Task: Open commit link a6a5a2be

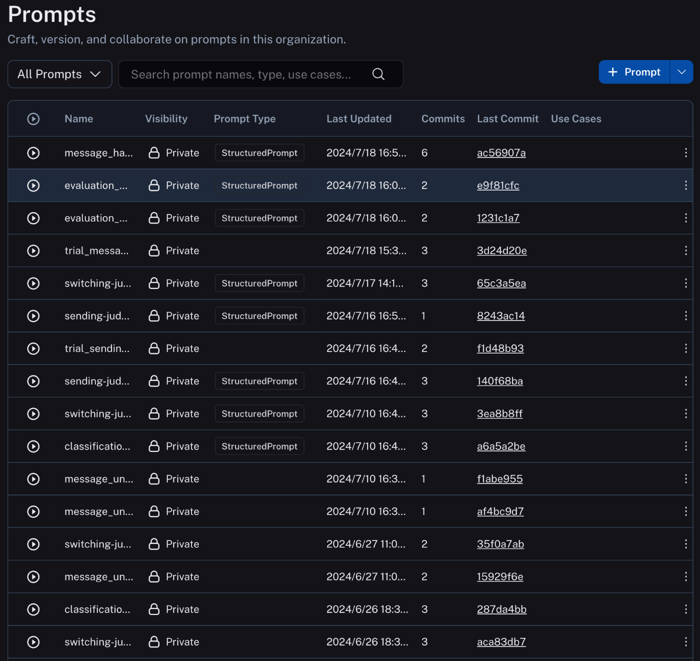Action: 501,446
